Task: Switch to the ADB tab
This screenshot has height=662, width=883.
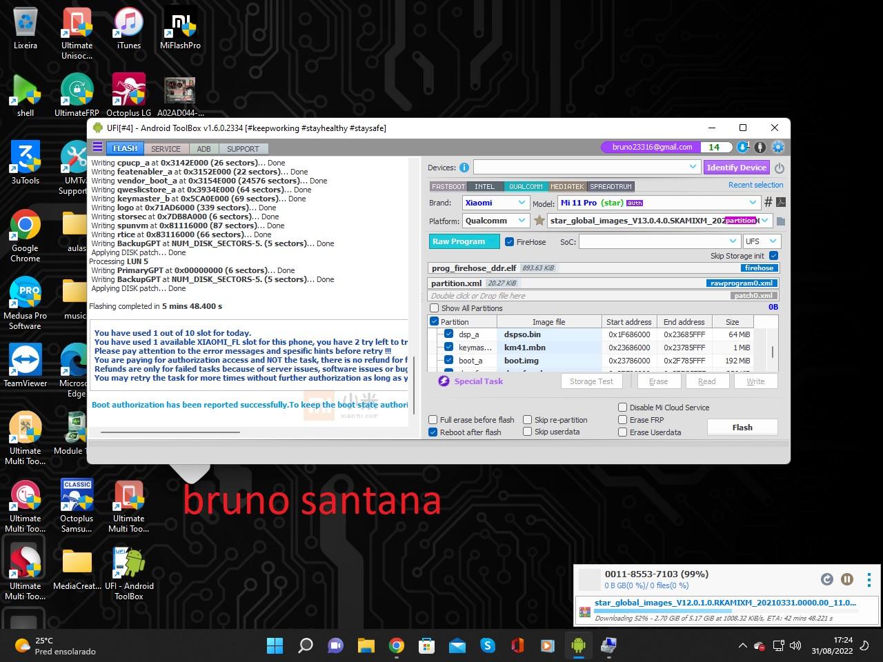Action: (204, 148)
